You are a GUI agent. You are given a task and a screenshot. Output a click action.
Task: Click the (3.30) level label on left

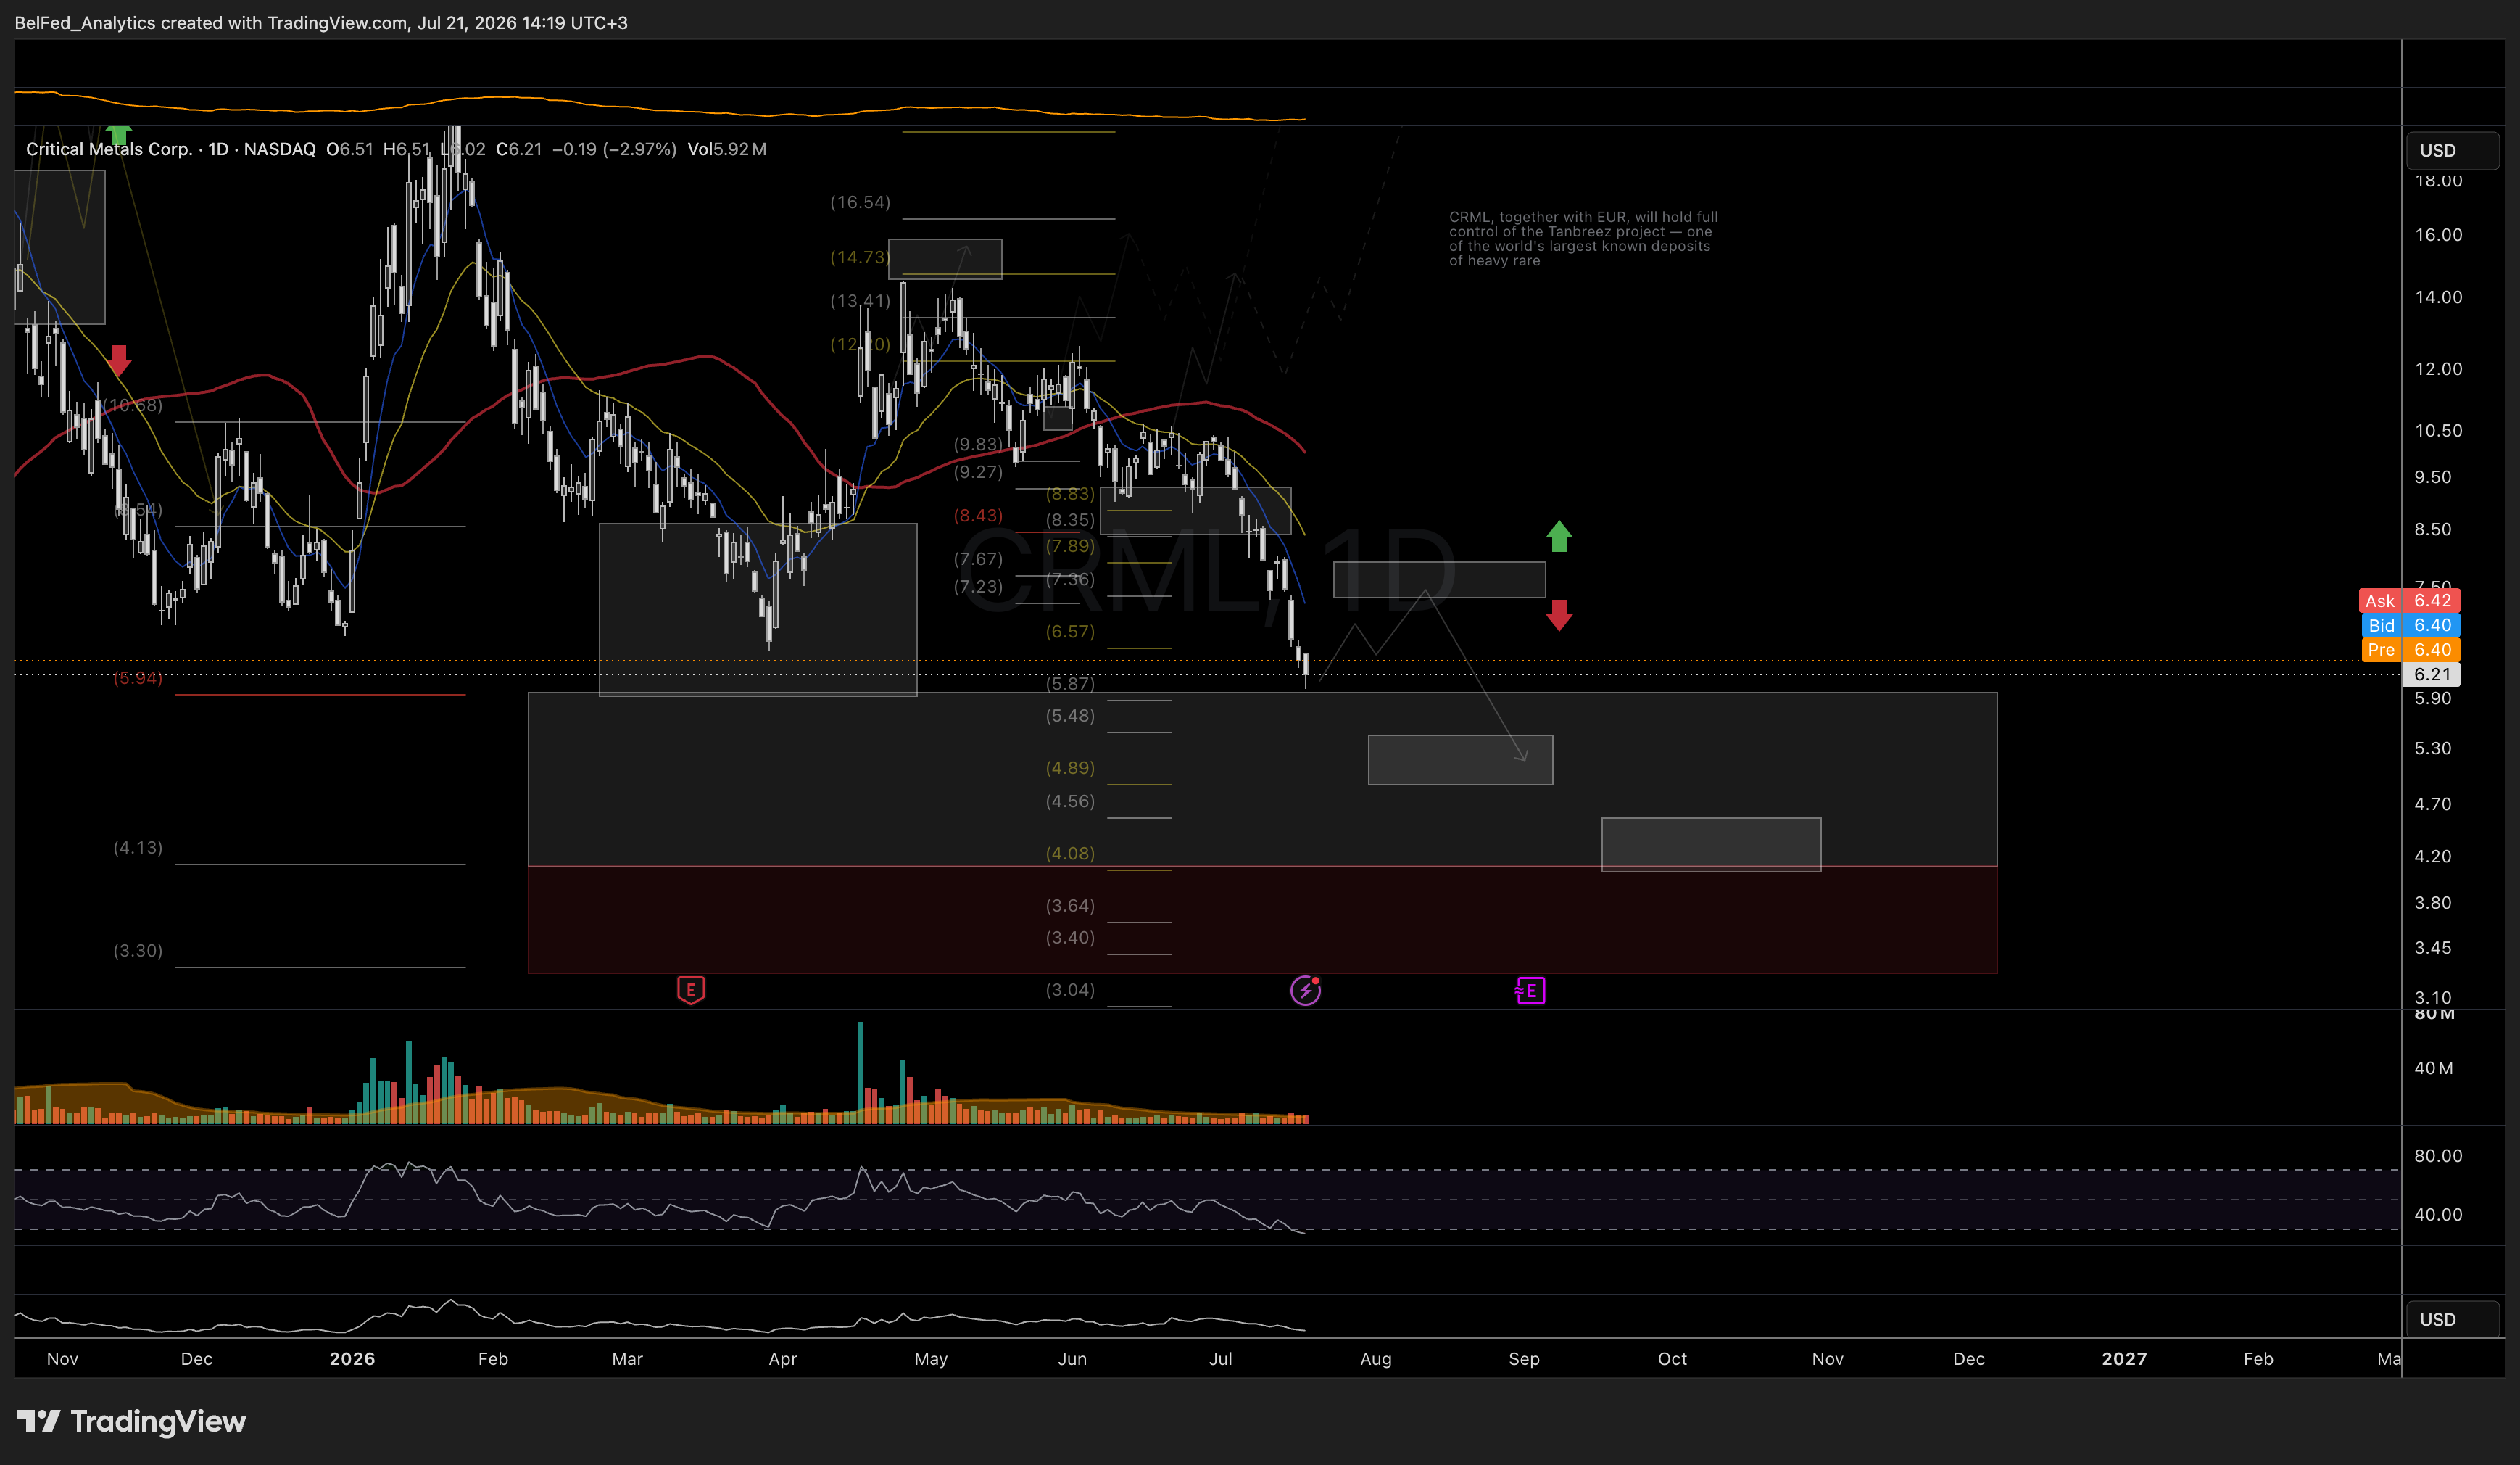[138, 951]
